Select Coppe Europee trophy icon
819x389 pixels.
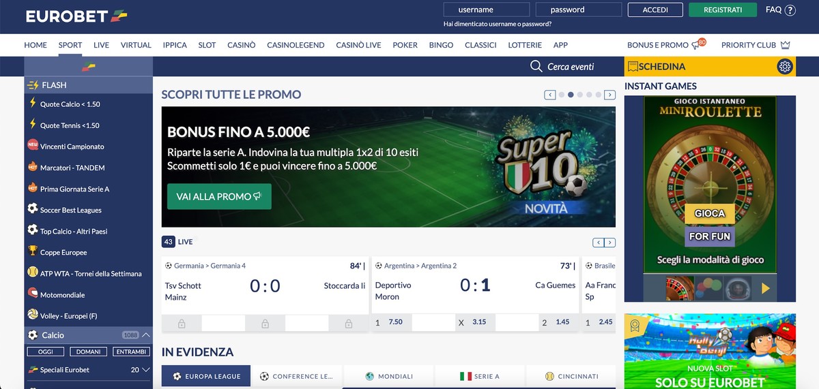click(x=32, y=251)
